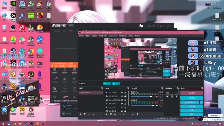Open WeChat desktop shortcut

[x=22, y=40]
